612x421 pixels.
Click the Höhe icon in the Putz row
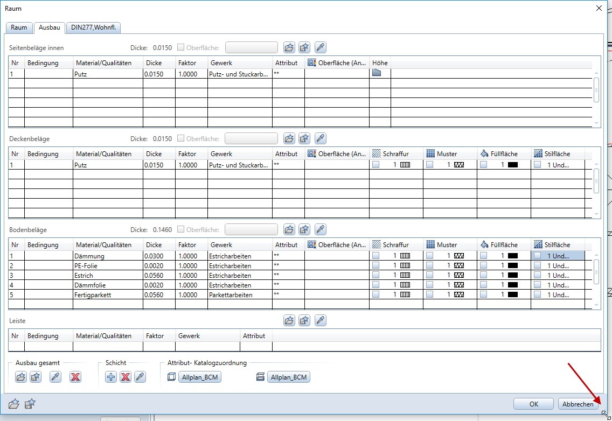pos(377,73)
